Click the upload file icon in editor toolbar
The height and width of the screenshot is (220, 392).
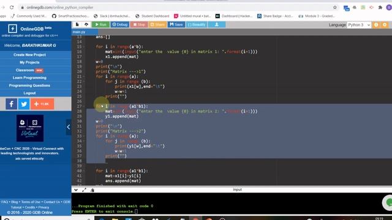pyautogui.click(x=86, y=24)
